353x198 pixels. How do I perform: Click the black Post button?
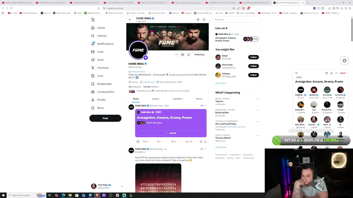105,118
